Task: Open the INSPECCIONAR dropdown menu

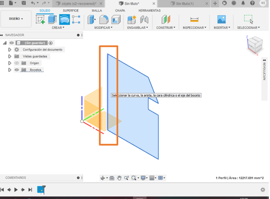Action: (x=195, y=27)
